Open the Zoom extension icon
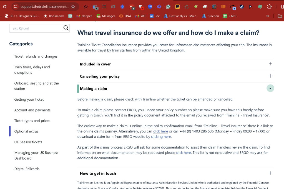The height and width of the screenshot is (189, 284). [150, 7]
